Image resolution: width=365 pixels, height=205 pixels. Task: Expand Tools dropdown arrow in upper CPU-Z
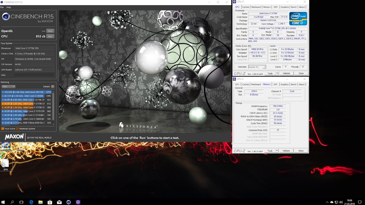pyautogui.click(x=277, y=74)
